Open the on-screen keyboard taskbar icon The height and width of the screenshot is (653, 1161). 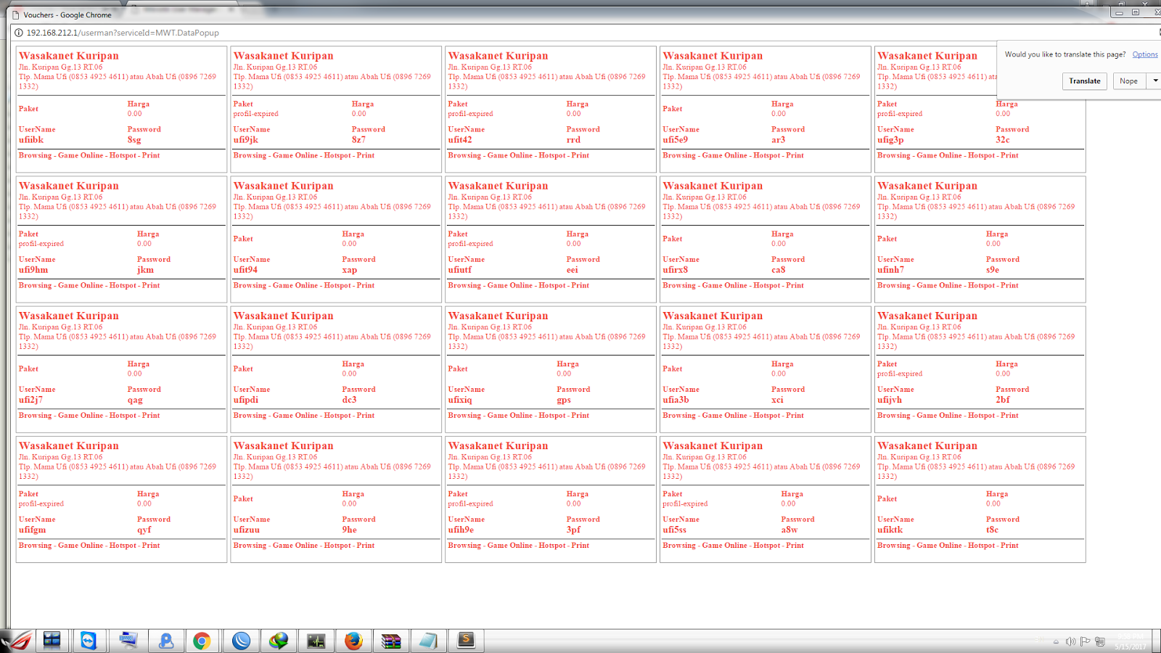pyautogui.click(x=128, y=641)
